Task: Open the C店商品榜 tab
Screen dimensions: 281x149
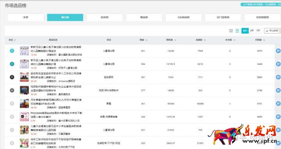Action: pyautogui.click(x=183, y=17)
